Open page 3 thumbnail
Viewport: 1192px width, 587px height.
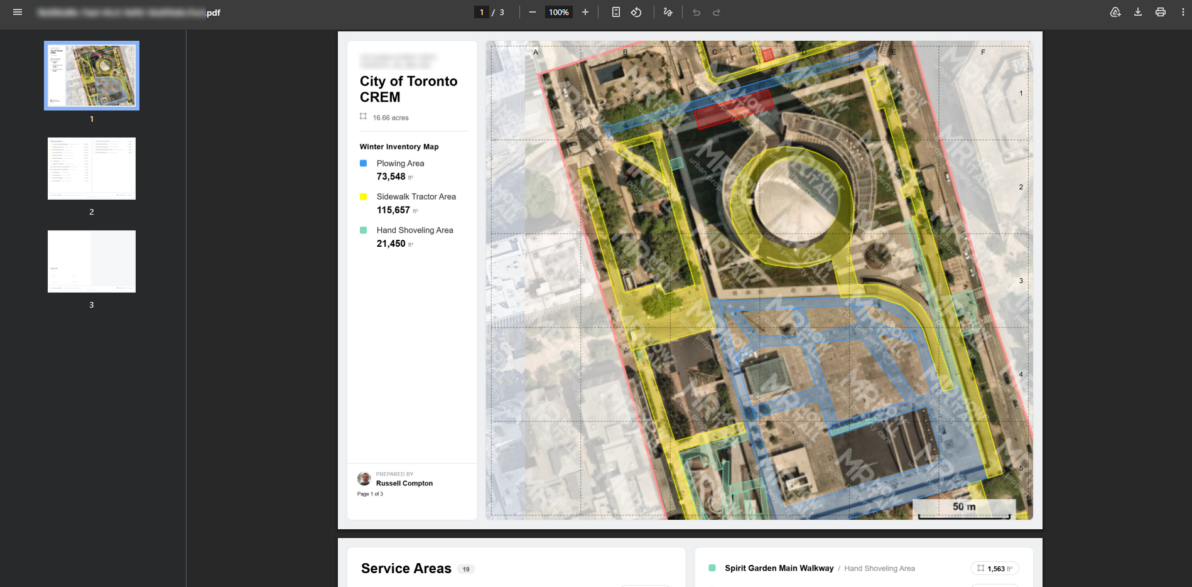(x=92, y=261)
